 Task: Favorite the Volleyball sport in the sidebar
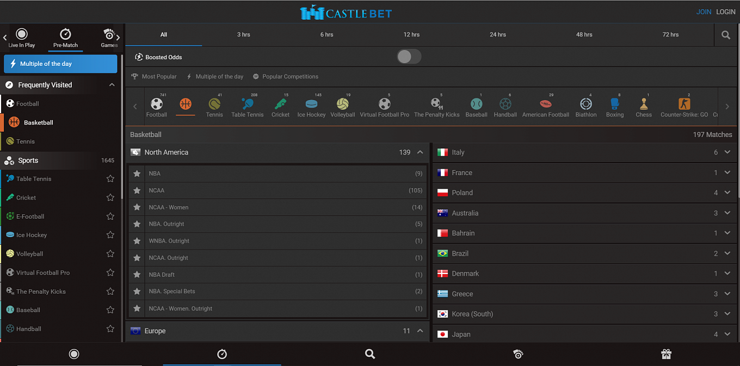(110, 253)
